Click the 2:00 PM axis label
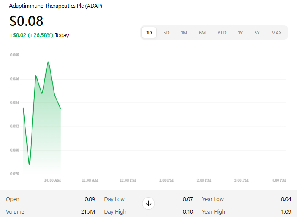Screen dimensions: 297x217 204,180
